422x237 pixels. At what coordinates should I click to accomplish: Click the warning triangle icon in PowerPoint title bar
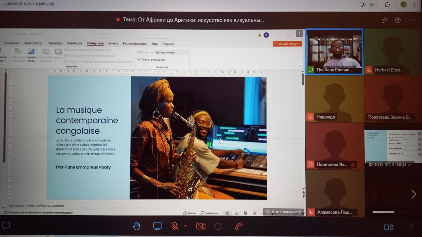tap(259, 35)
